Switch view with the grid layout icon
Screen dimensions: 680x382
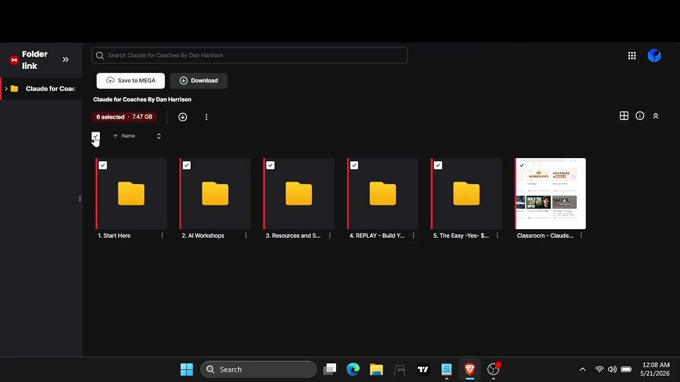(x=624, y=116)
